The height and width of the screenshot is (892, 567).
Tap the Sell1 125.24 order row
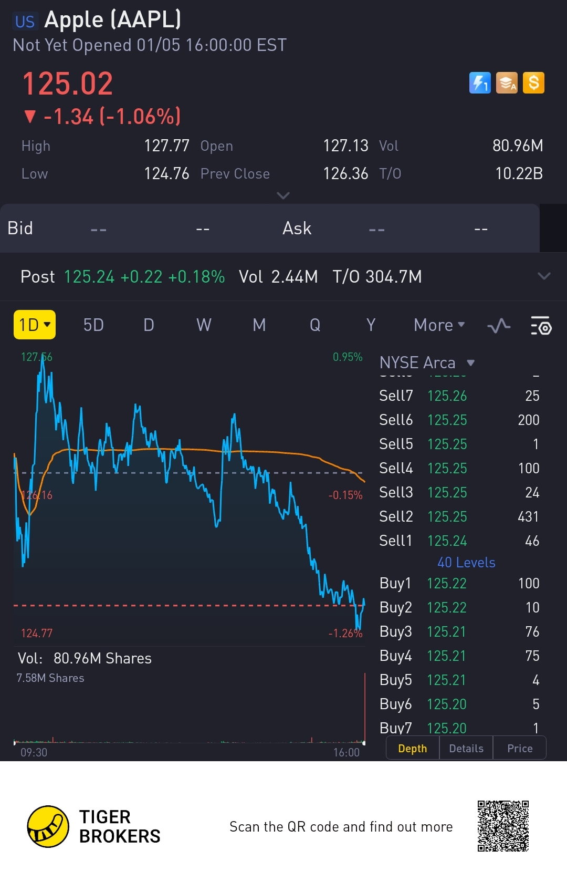pyautogui.click(x=459, y=541)
